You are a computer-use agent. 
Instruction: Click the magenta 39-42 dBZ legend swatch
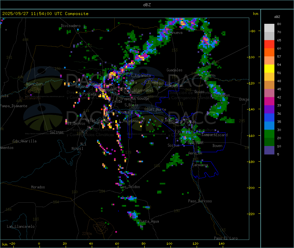(269, 101)
